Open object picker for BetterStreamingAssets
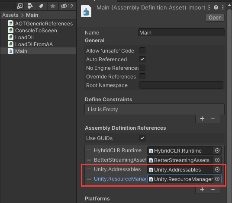 [217, 160]
